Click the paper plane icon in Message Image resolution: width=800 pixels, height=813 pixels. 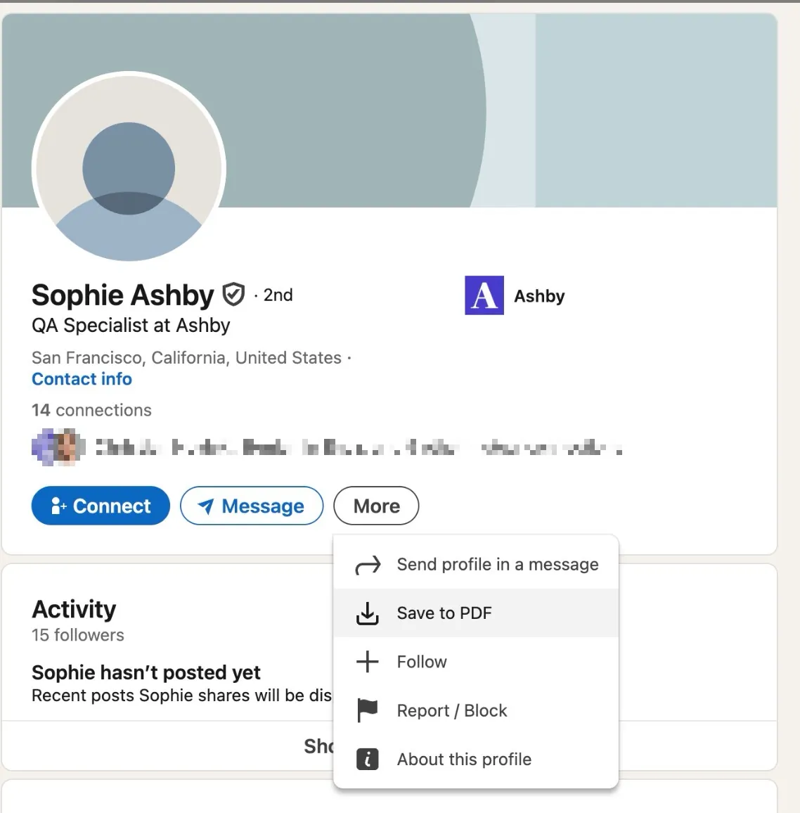pyautogui.click(x=206, y=506)
